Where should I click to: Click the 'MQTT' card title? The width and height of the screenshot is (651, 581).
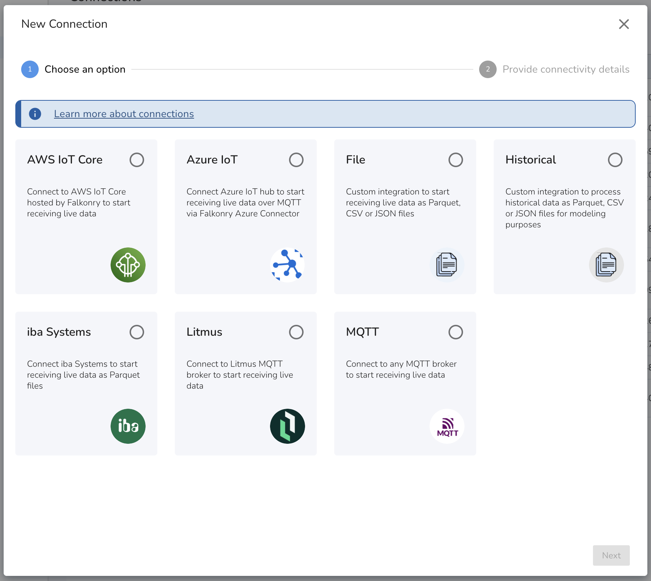(x=362, y=332)
